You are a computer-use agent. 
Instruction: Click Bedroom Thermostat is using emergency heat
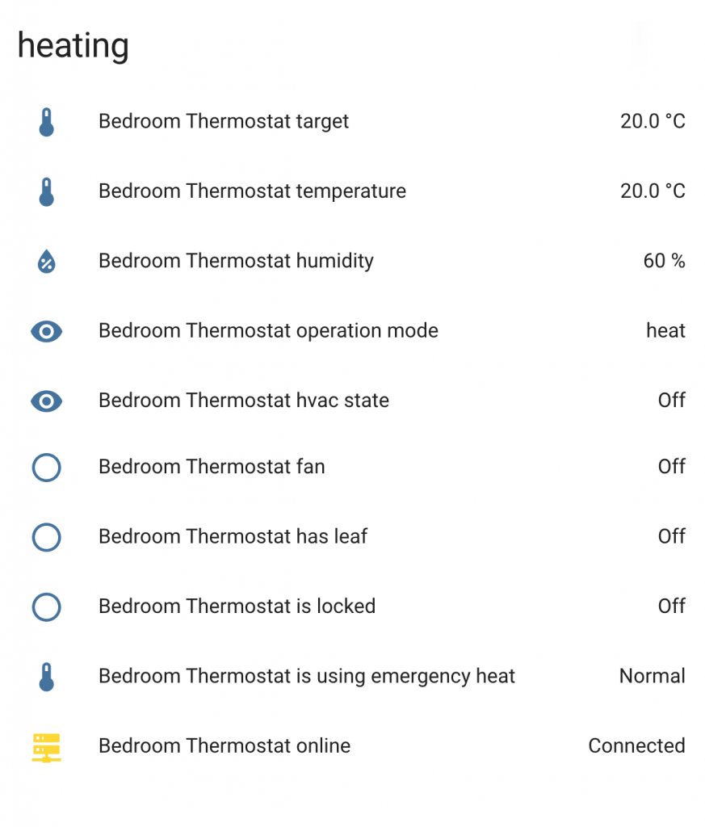(x=307, y=676)
